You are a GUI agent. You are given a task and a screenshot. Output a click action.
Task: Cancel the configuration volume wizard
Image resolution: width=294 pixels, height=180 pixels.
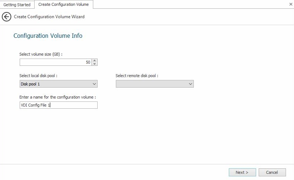click(x=272, y=172)
